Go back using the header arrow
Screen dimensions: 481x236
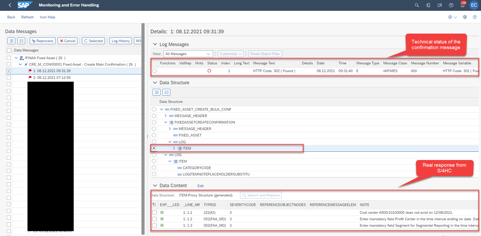pos(10,5)
